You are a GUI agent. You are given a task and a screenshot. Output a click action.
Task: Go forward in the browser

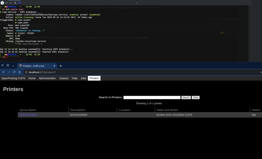tap(9, 72)
